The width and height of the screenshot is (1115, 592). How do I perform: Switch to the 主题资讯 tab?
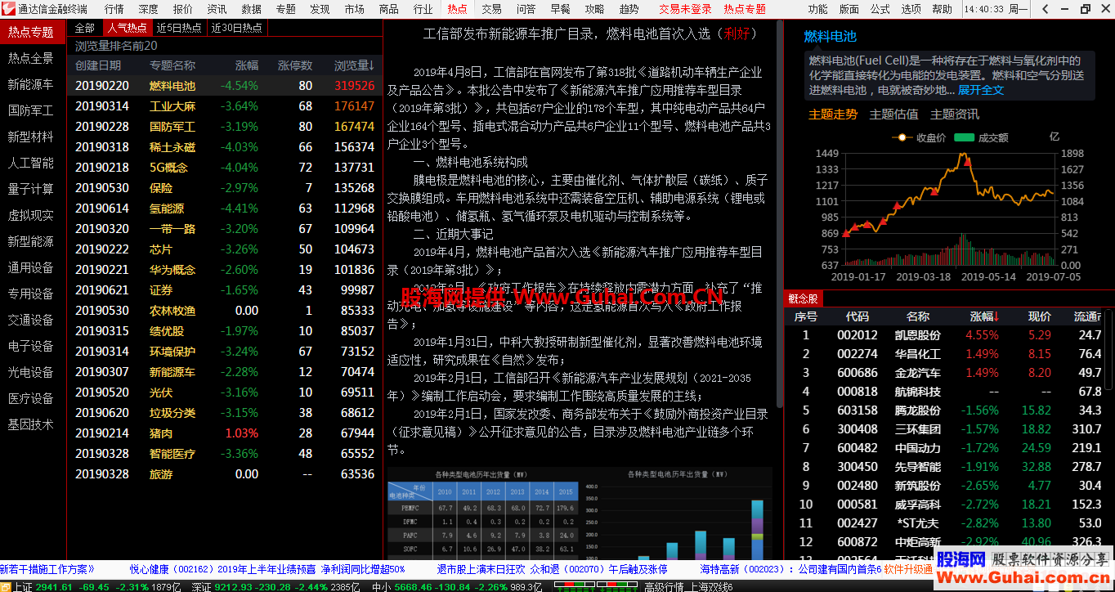point(955,114)
